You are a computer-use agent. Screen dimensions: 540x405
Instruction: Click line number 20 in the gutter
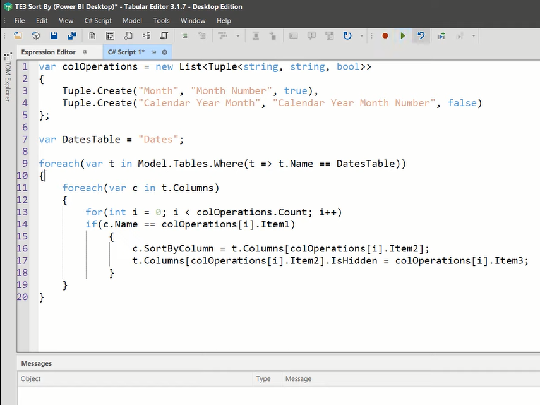click(x=22, y=297)
